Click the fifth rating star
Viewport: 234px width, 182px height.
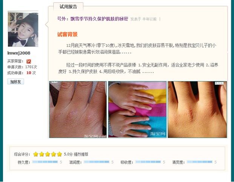click(59, 154)
